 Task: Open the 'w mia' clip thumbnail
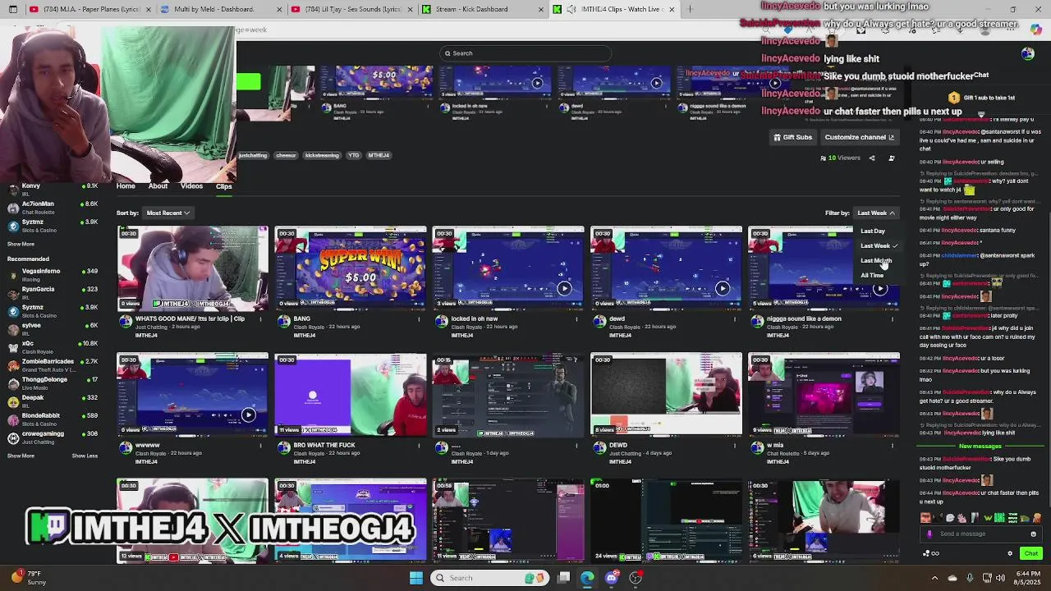click(x=824, y=395)
